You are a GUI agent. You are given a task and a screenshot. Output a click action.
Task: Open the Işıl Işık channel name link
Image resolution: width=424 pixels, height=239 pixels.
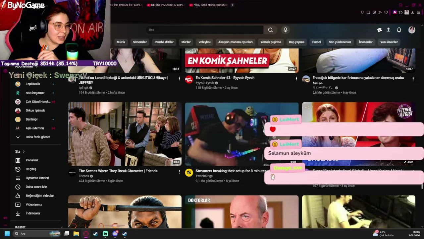point(83,88)
